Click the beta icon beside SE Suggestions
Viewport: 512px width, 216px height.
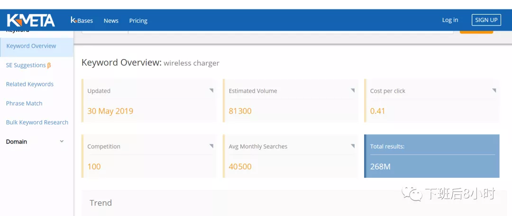(x=49, y=66)
